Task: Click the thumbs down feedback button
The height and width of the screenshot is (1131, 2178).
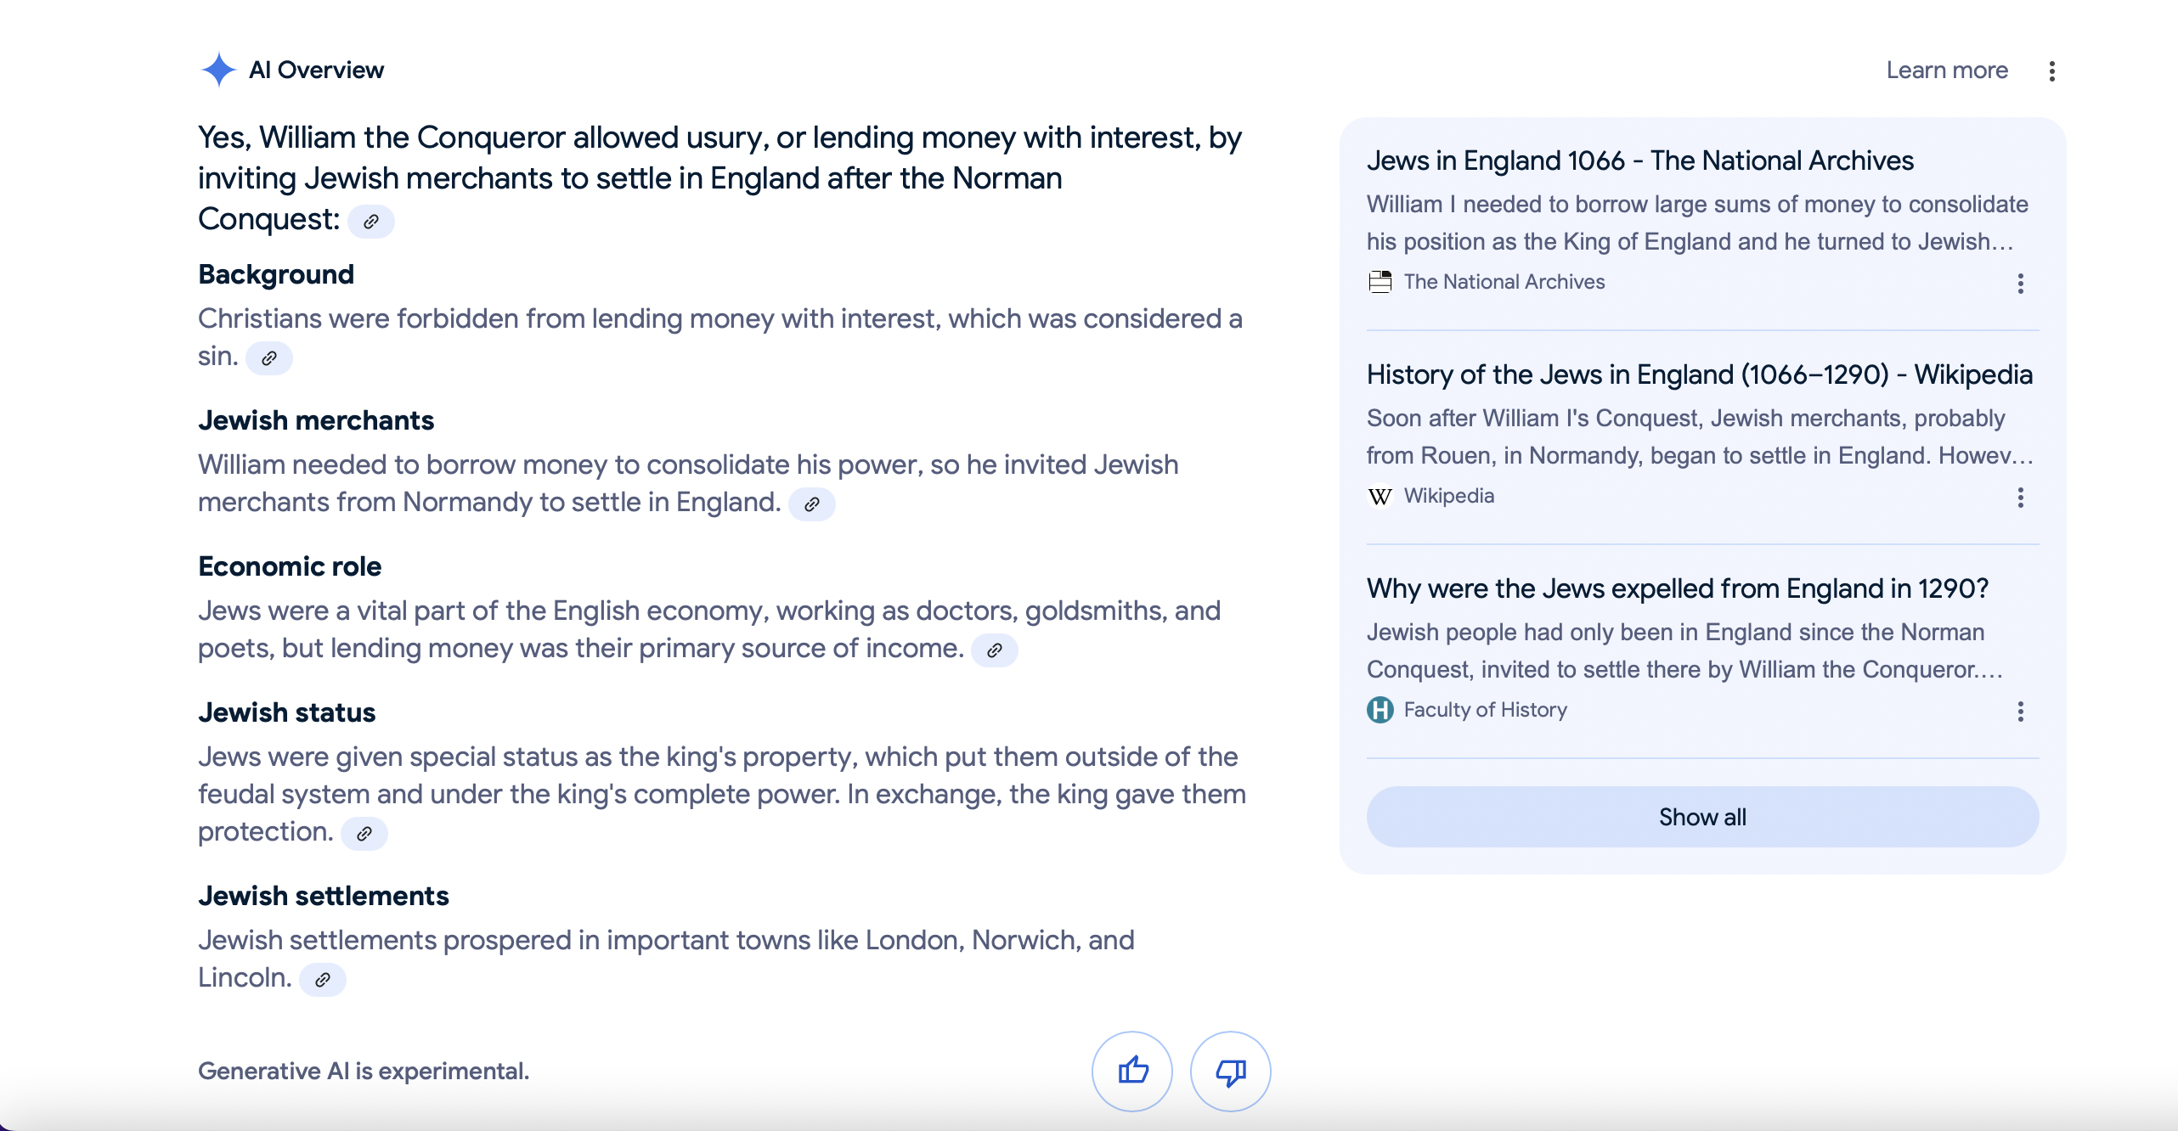Action: [x=1230, y=1071]
